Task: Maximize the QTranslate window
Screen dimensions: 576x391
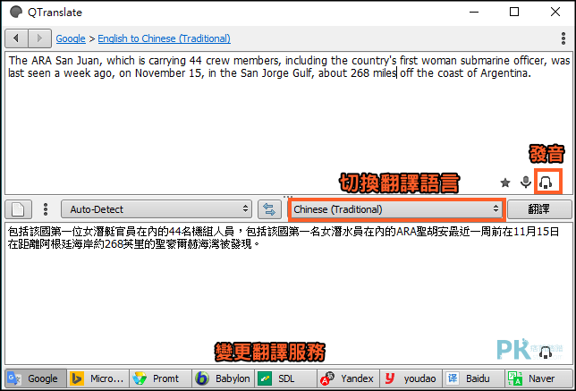Action: [514, 13]
